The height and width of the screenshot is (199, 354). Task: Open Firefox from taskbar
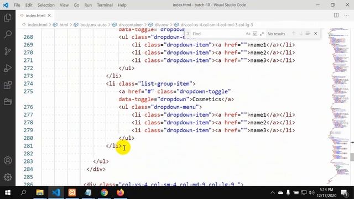pyautogui.click(x=121, y=193)
